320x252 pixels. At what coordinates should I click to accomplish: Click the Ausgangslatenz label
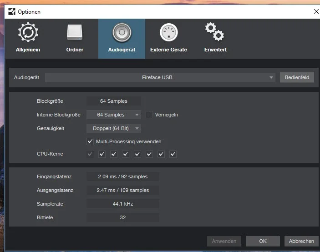(x=55, y=190)
